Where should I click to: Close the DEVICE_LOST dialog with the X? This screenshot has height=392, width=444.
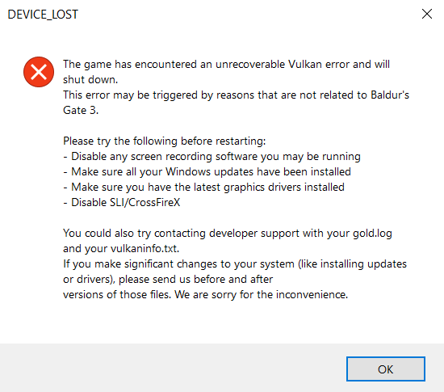click(x=427, y=14)
